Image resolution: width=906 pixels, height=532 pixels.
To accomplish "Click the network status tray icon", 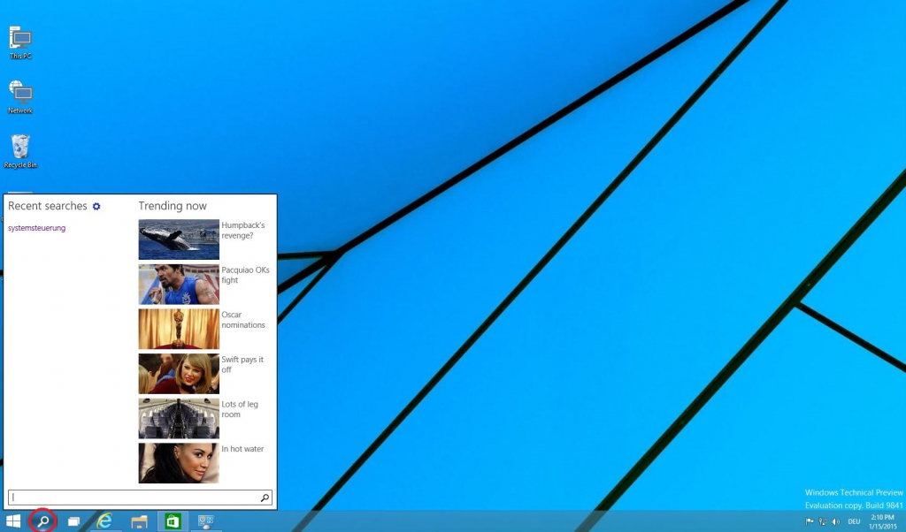I will point(823,521).
